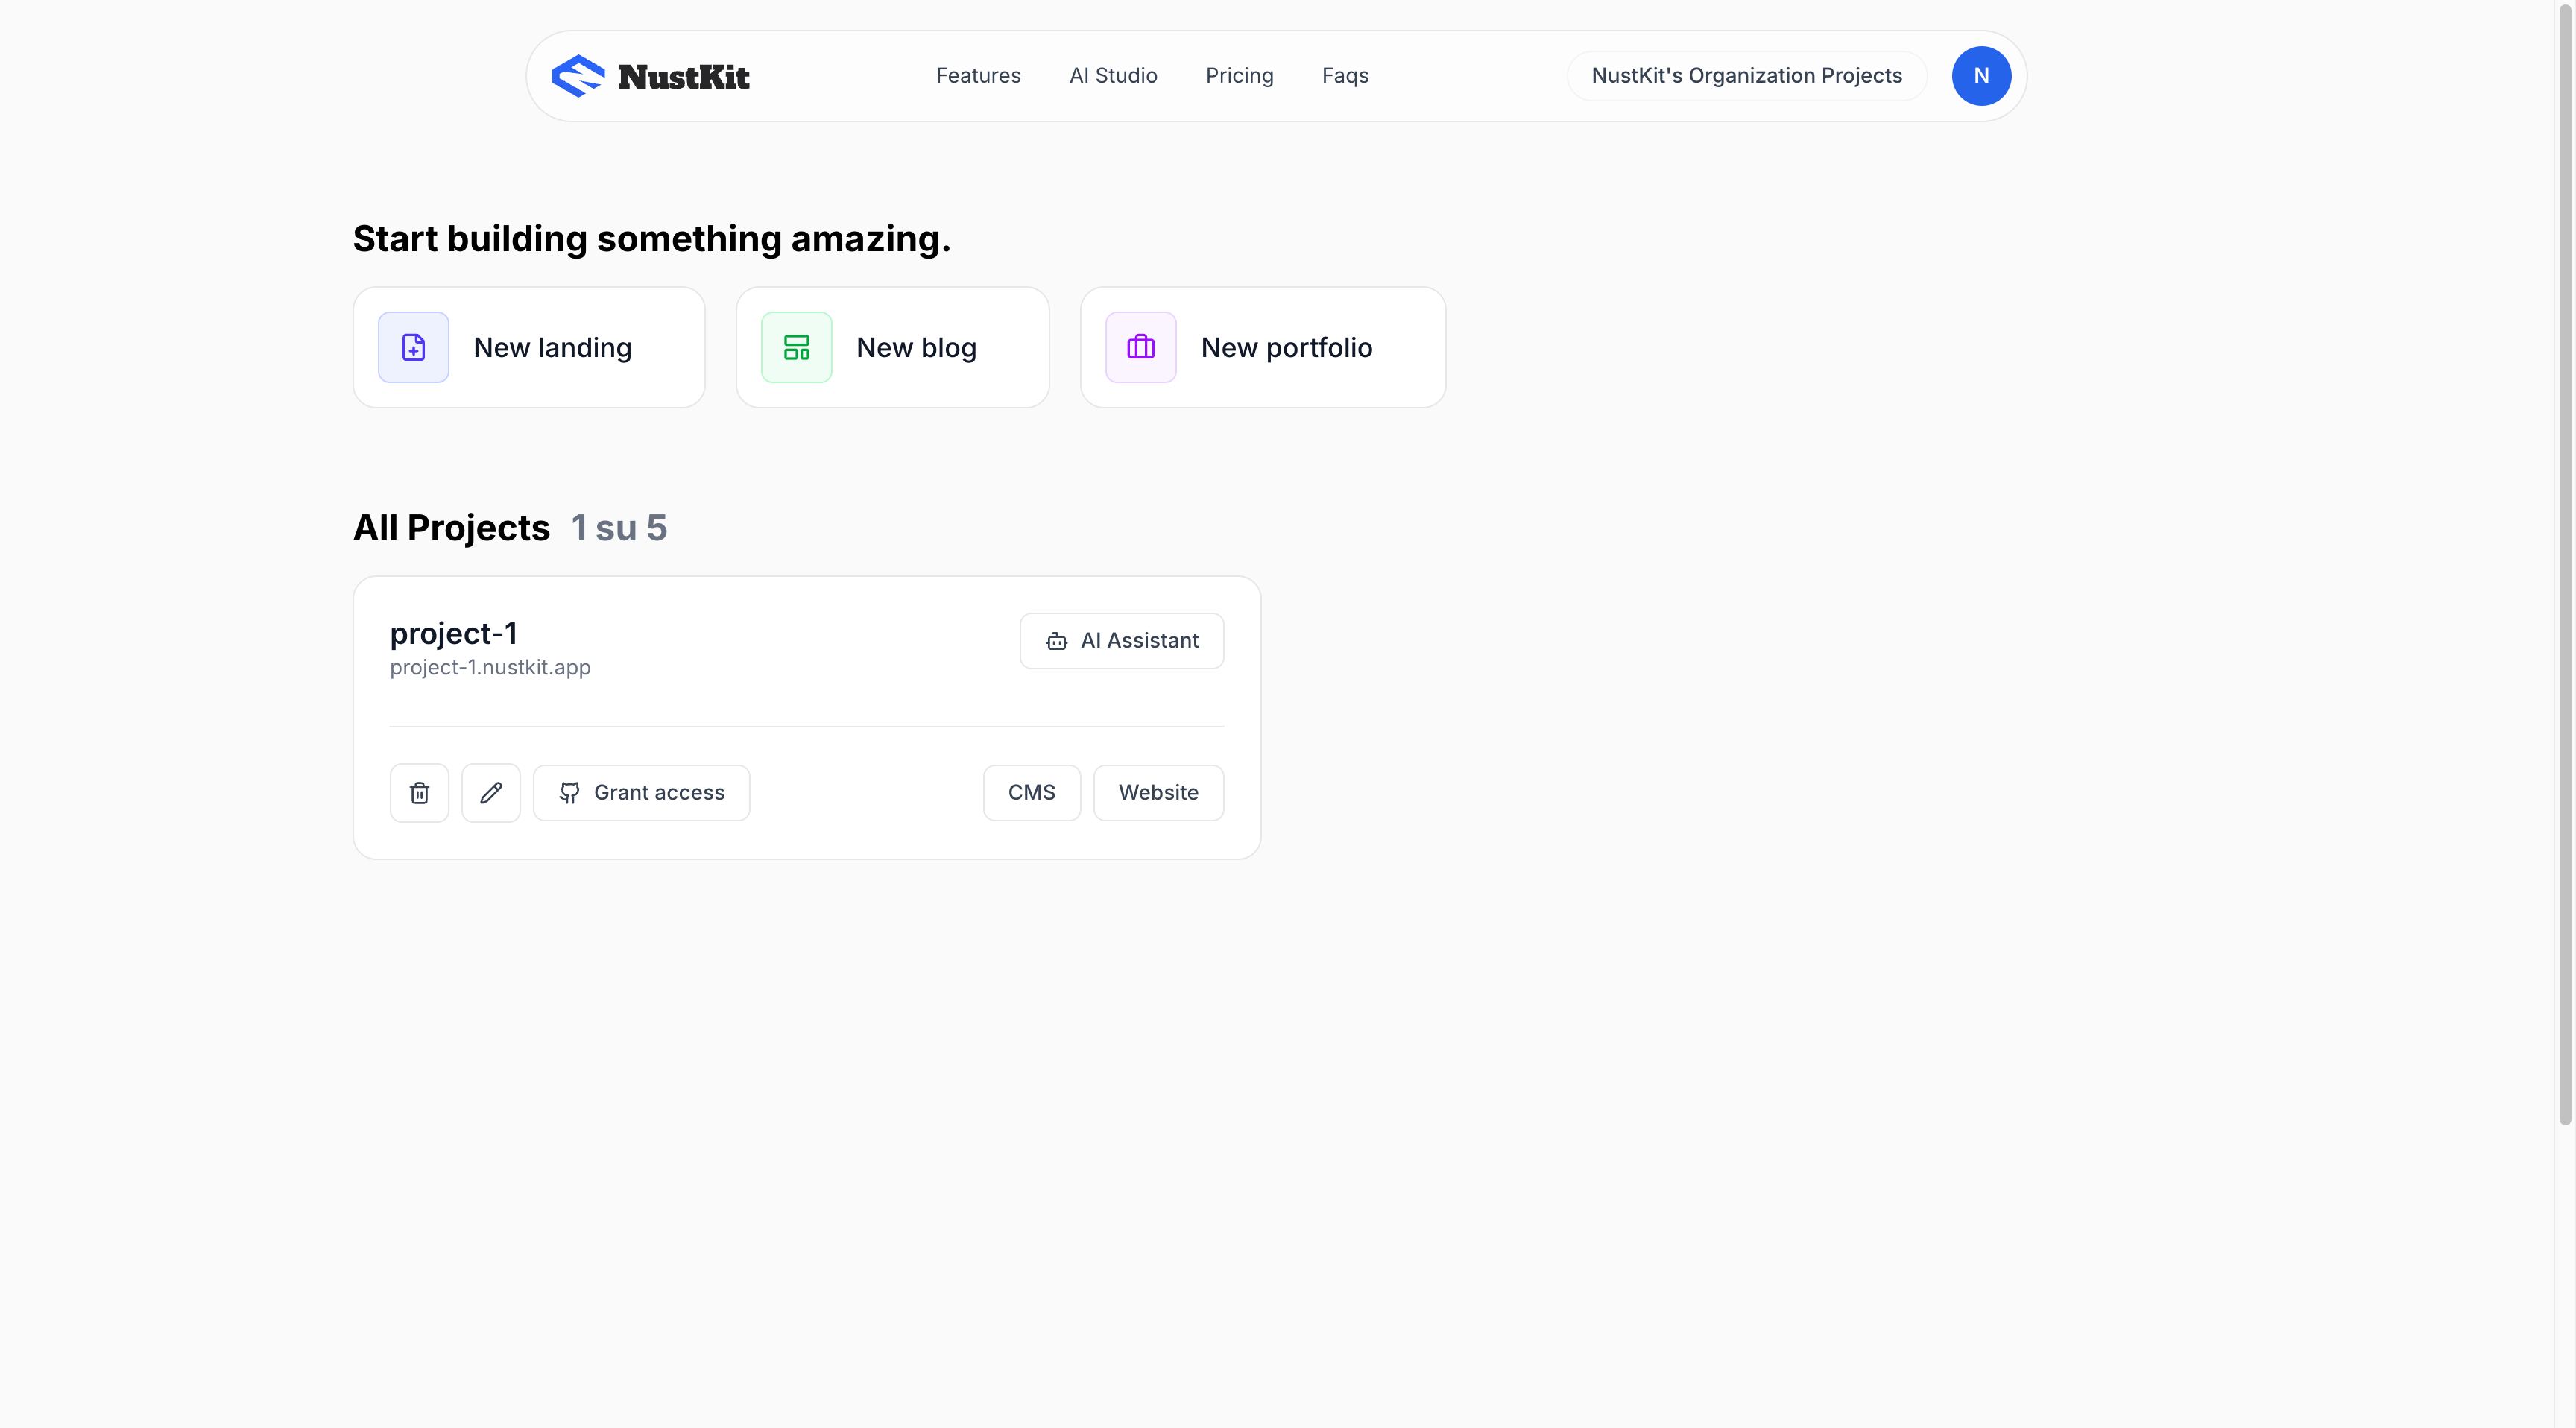Select the New landing document icon
Image resolution: width=2576 pixels, height=1428 pixels.
pos(413,347)
